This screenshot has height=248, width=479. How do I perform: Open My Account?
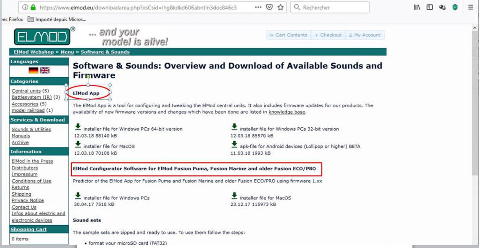coord(365,35)
